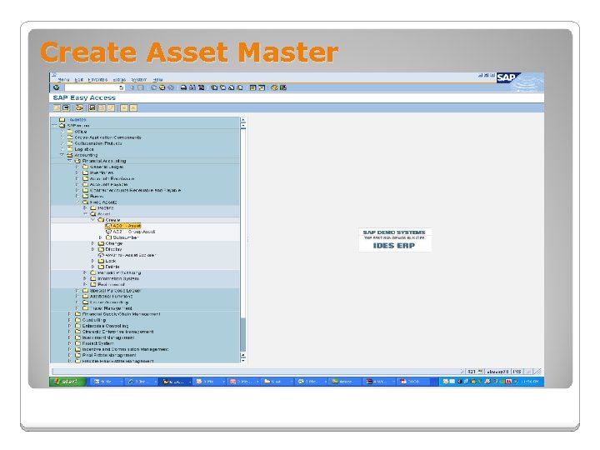Click the yellow Exit icon
Screen dimensions: 600x450
(162, 87)
